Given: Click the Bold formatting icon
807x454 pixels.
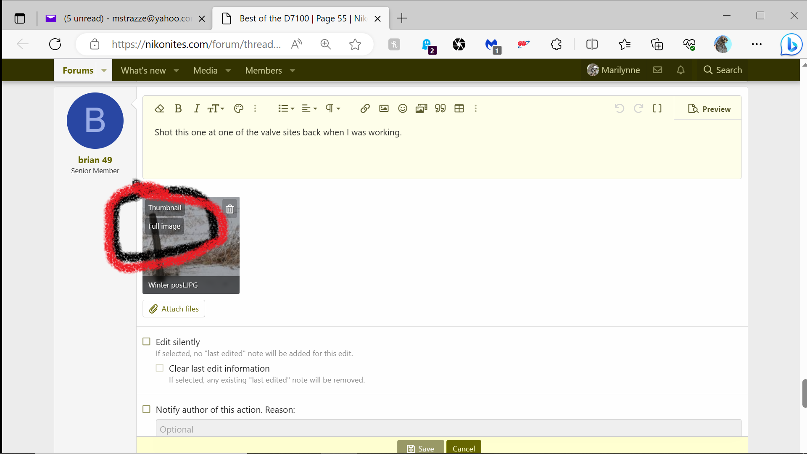Looking at the screenshot, I should pyautogui.click(x=178, y=108).
